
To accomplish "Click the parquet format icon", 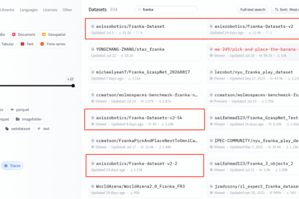I will point(12,109).
